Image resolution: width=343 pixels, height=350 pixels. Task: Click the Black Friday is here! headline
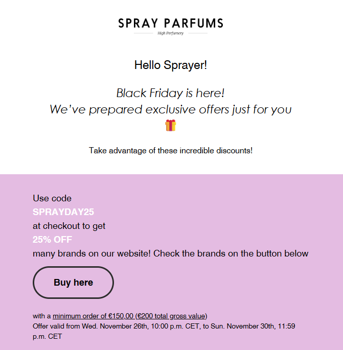[171, 93]
